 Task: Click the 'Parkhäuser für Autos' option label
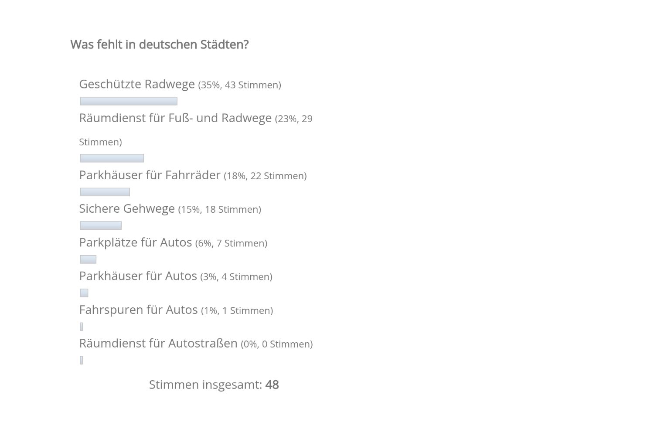click(138, 276)
